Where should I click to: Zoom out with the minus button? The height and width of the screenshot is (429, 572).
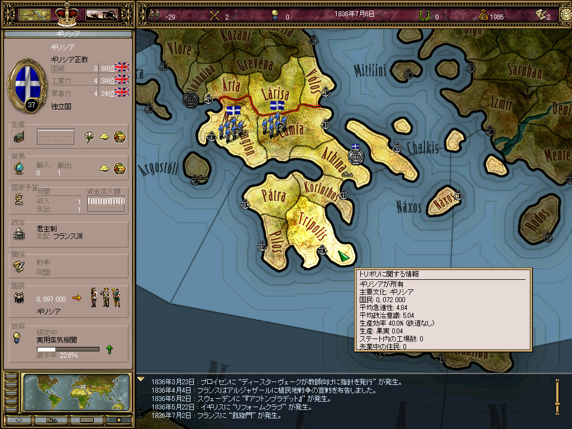pos(18,420)
